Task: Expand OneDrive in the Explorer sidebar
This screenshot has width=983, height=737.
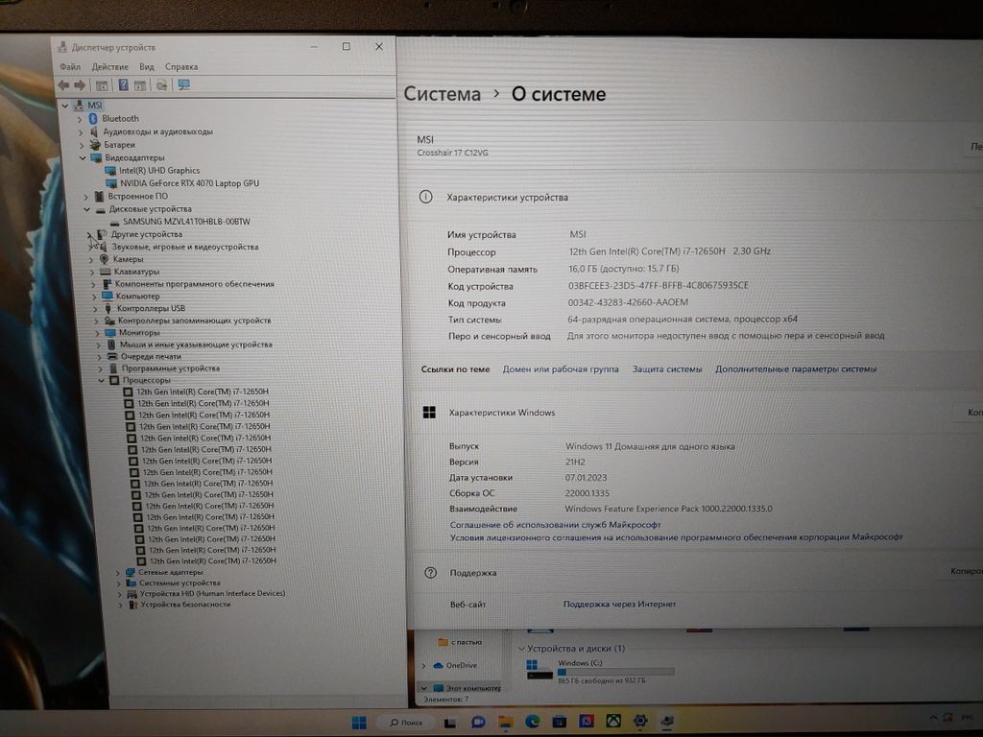Action: click(424, 666)
